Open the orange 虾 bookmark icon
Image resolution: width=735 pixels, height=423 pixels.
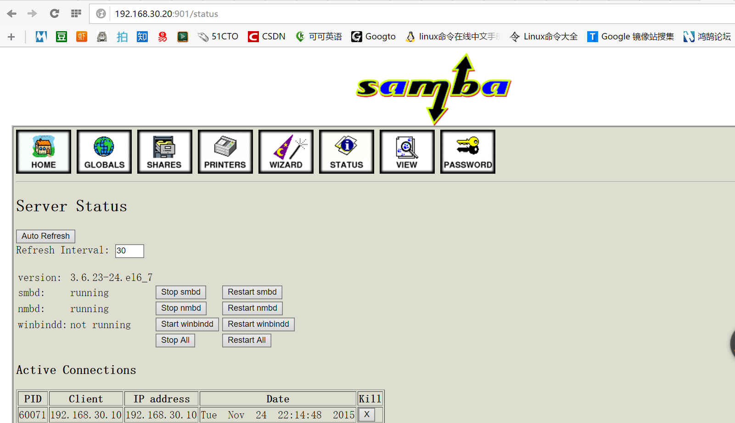[82, 37]
